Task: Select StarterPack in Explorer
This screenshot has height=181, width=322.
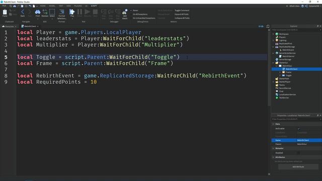Action: pos(284,78)
